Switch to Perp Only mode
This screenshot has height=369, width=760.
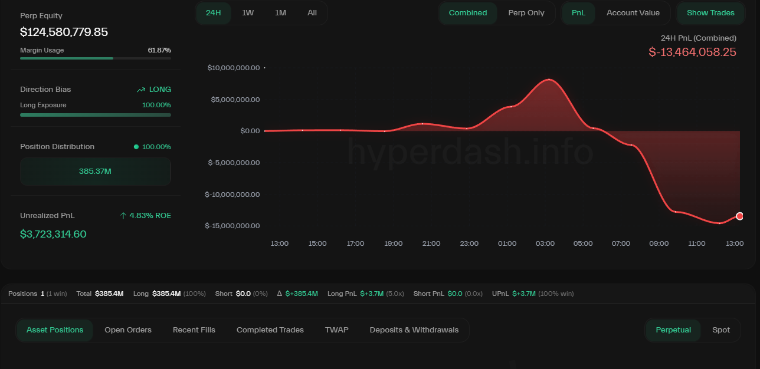[x=526, y=12]
